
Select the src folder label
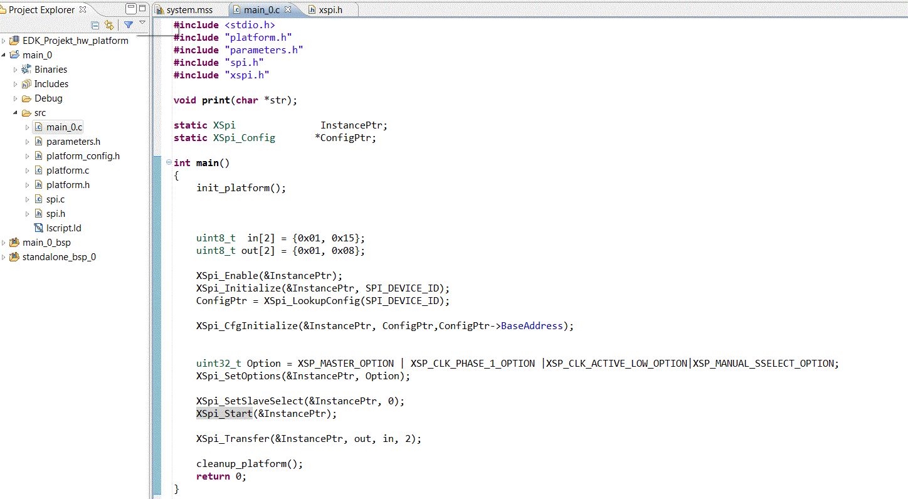[40, 113]
